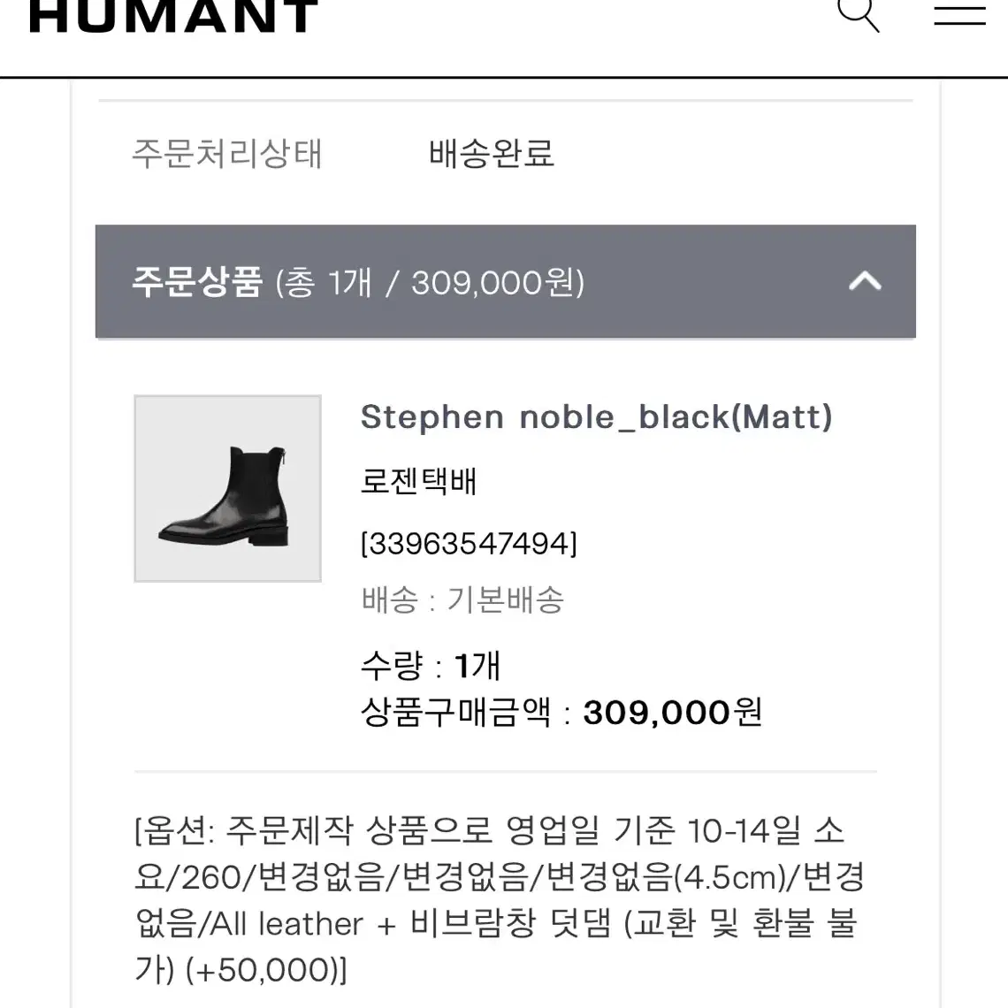
Task: Open the black Chelsea boot thumbnail
Action: tap(227, 489)
